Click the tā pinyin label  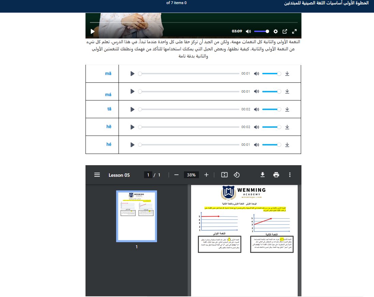coord(109,109)
